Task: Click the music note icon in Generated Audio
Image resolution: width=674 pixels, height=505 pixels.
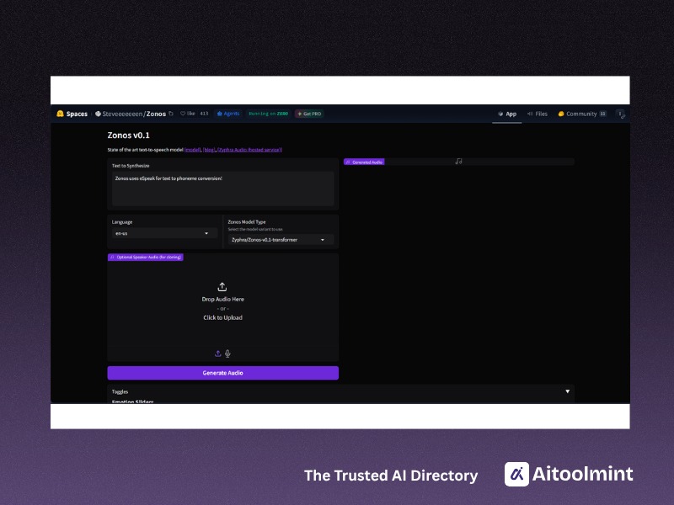Action: [x=458, y=162]
